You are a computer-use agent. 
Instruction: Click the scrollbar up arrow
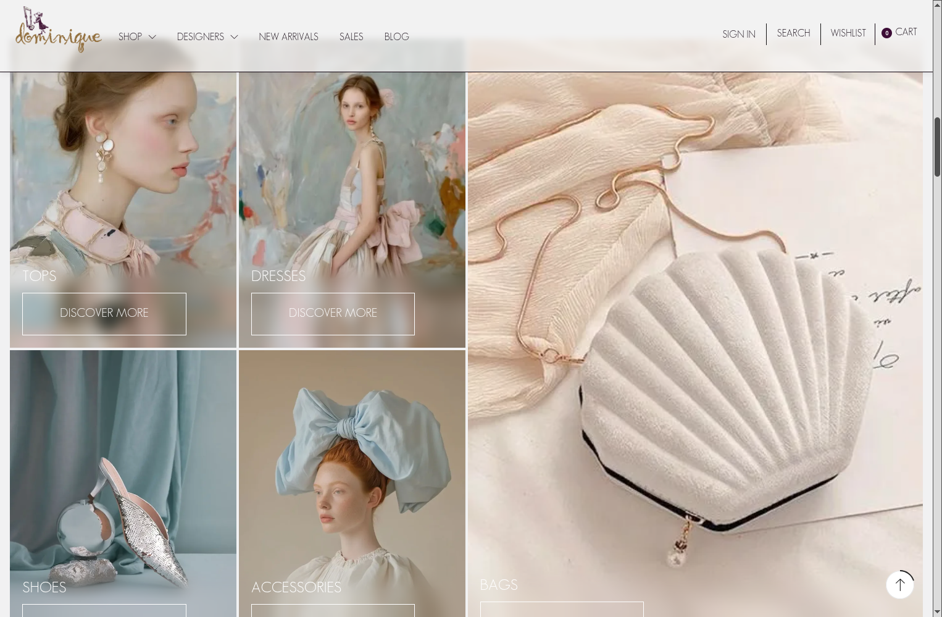pyautogui.click(x=937, y=5)
